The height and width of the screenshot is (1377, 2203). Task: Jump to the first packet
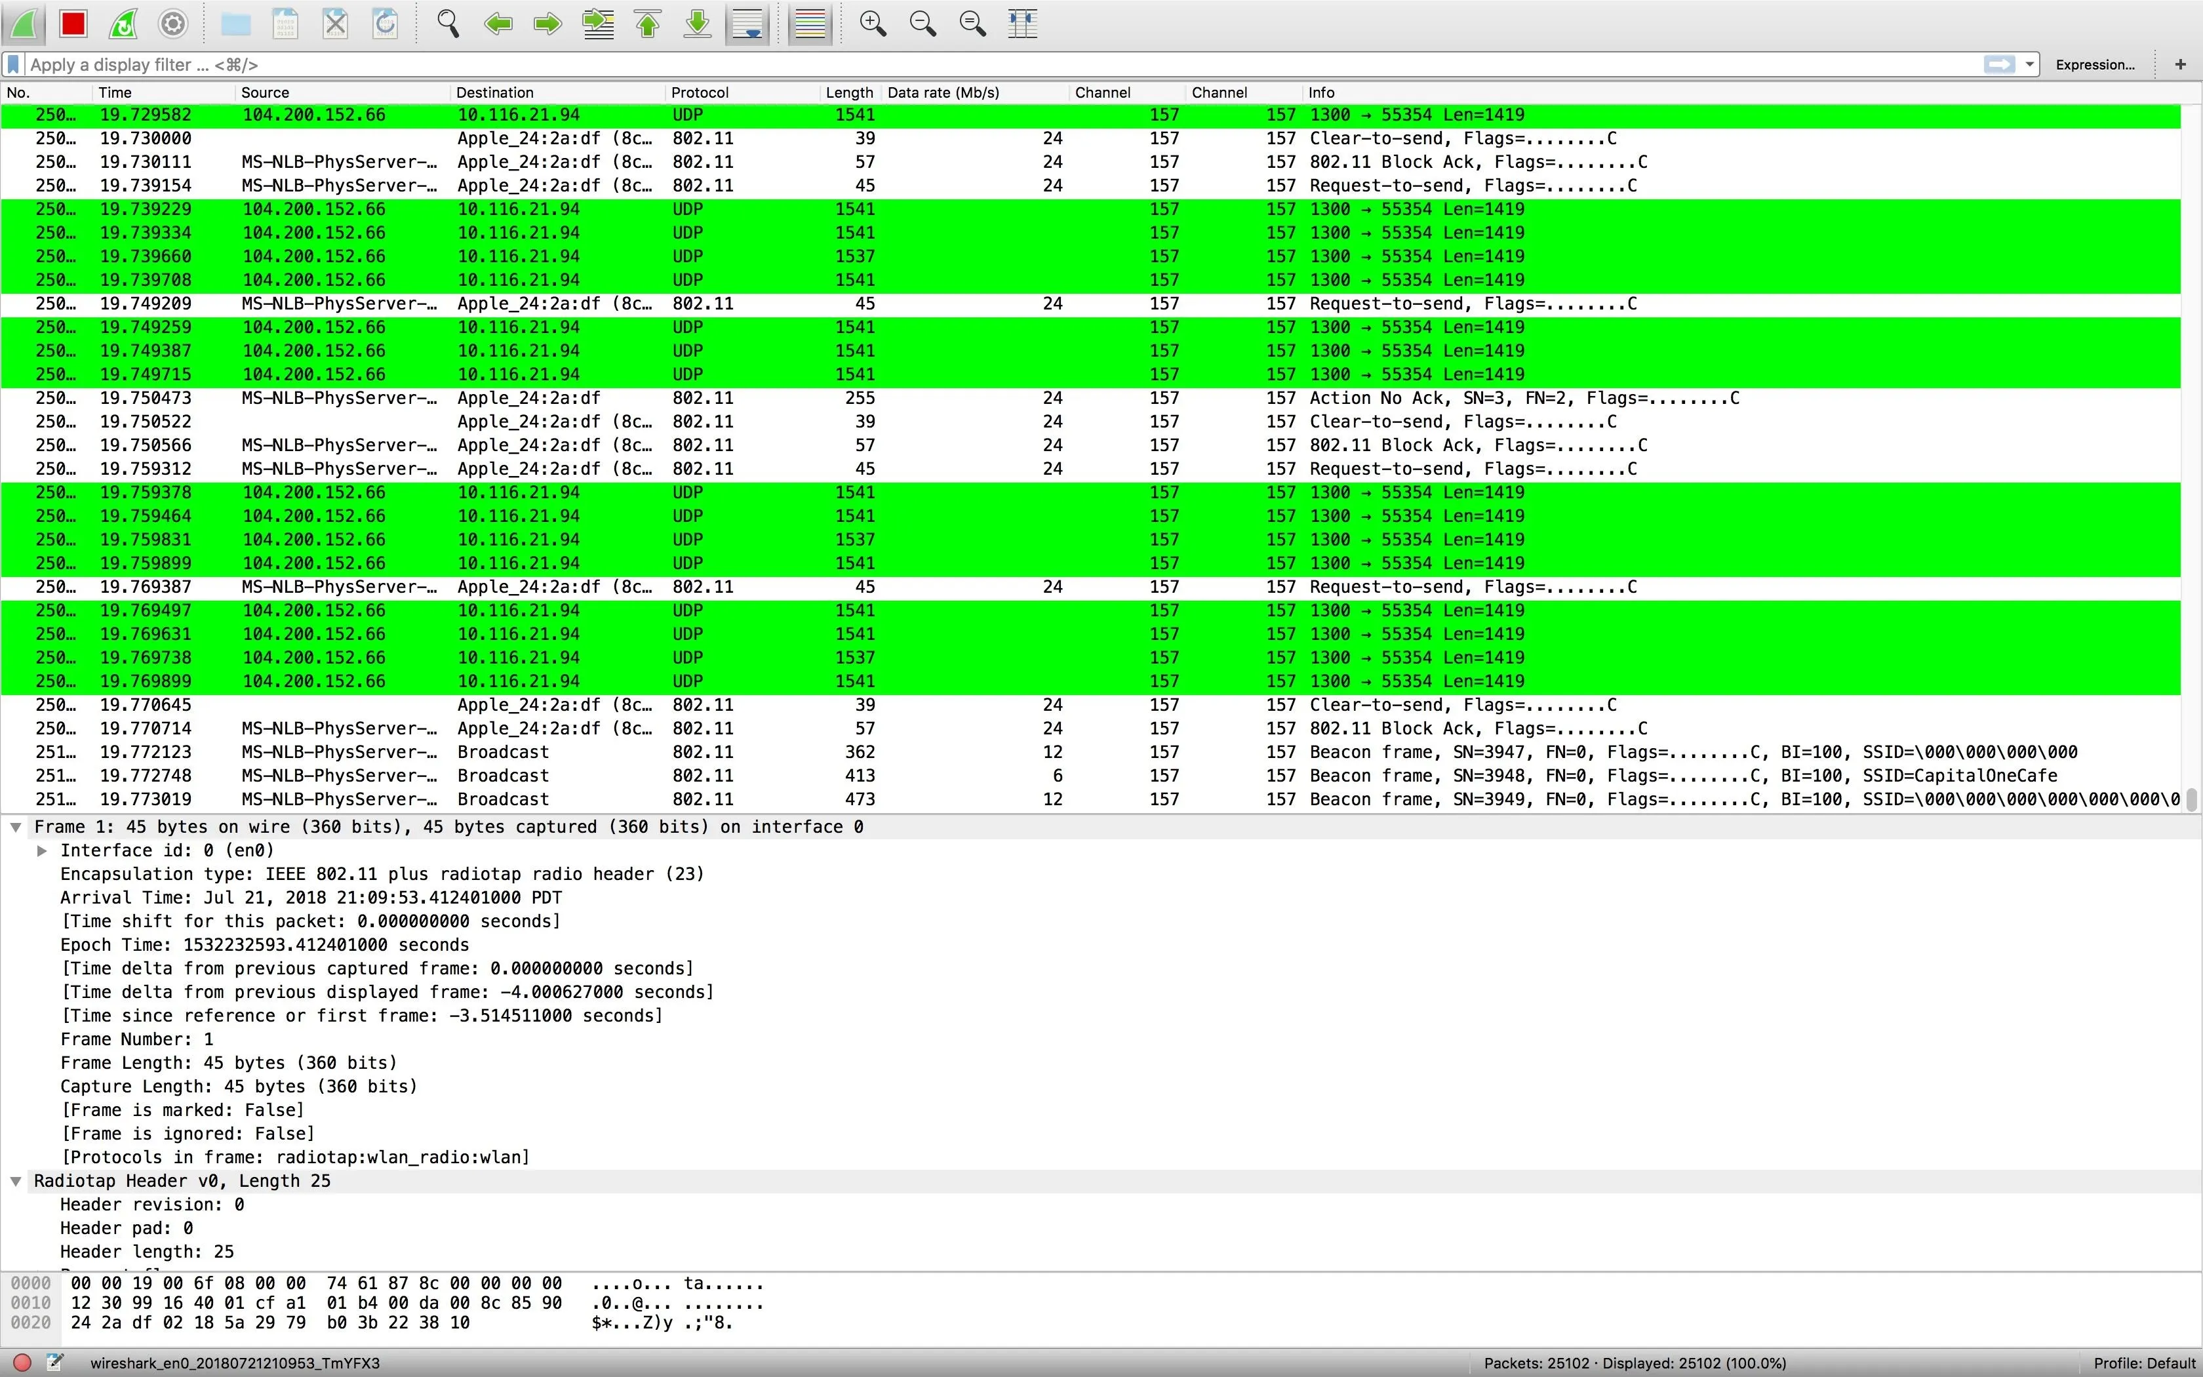(x=648, y=24)
